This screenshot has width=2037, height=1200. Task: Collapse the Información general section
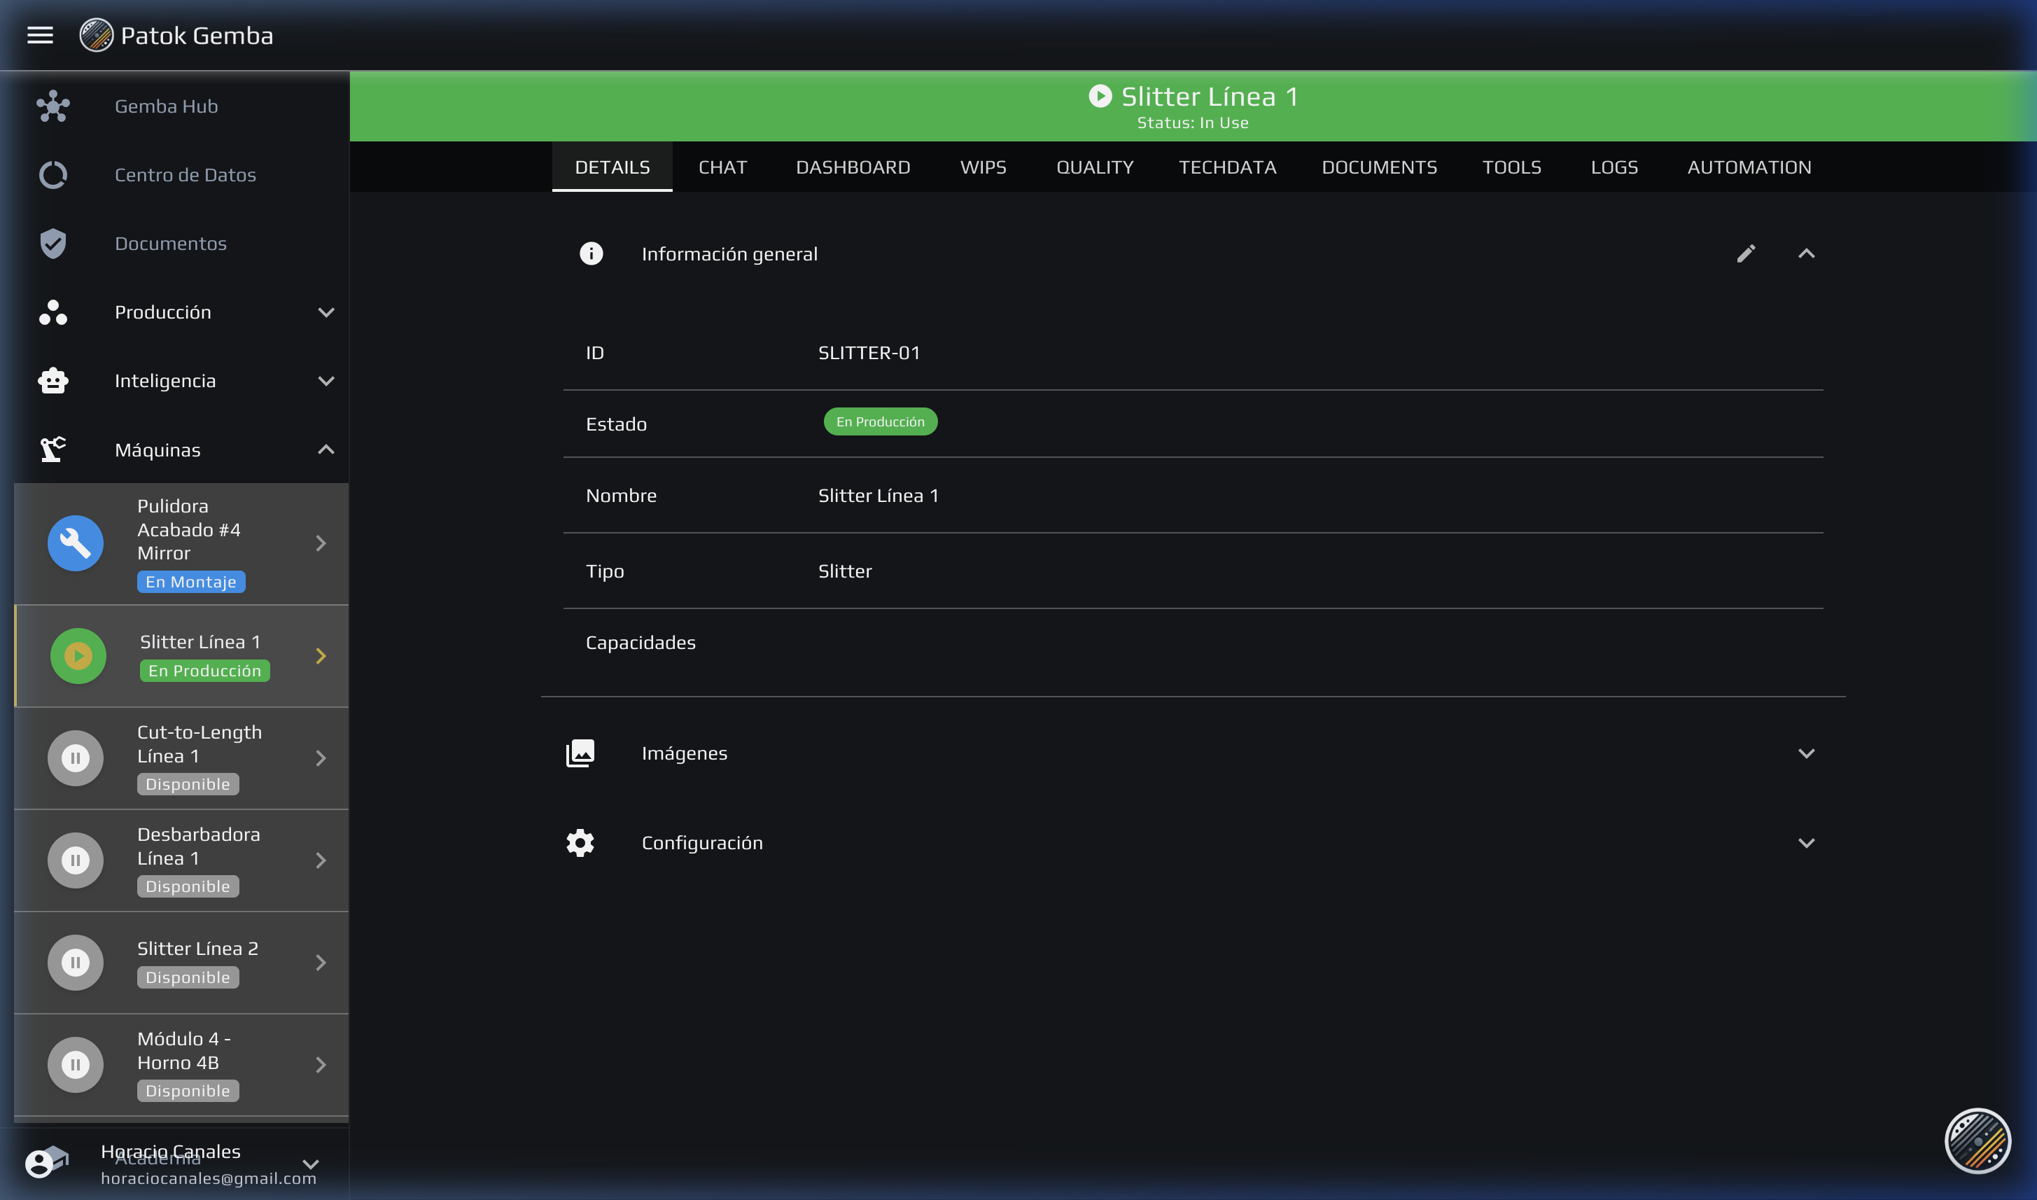click(x=1807, y=253)
